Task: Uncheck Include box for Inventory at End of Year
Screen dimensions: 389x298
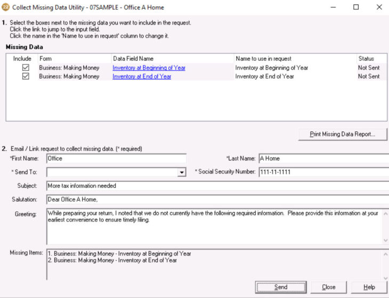Action: pos(26,76)
